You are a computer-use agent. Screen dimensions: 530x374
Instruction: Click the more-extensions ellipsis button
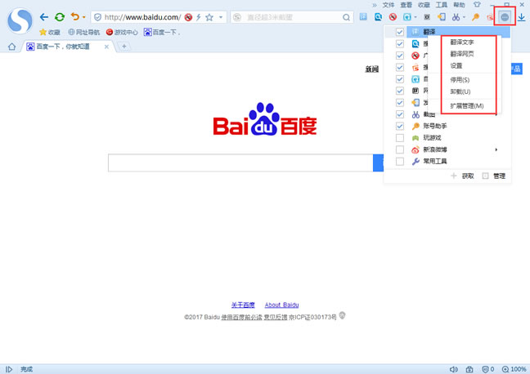(505, 17)
